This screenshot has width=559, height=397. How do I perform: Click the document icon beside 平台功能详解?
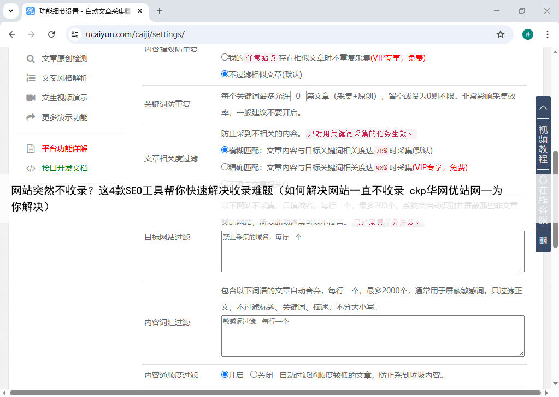[x=31, y=148]
